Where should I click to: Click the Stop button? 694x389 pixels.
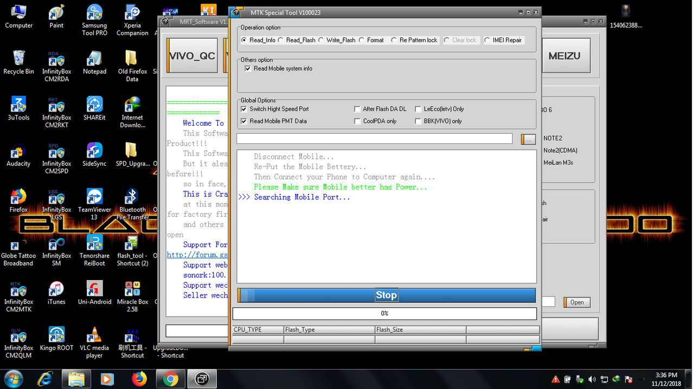point(386,295)
